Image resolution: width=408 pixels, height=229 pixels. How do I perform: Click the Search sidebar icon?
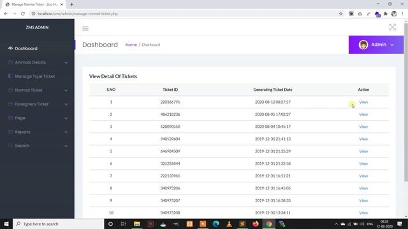[10, 146]
